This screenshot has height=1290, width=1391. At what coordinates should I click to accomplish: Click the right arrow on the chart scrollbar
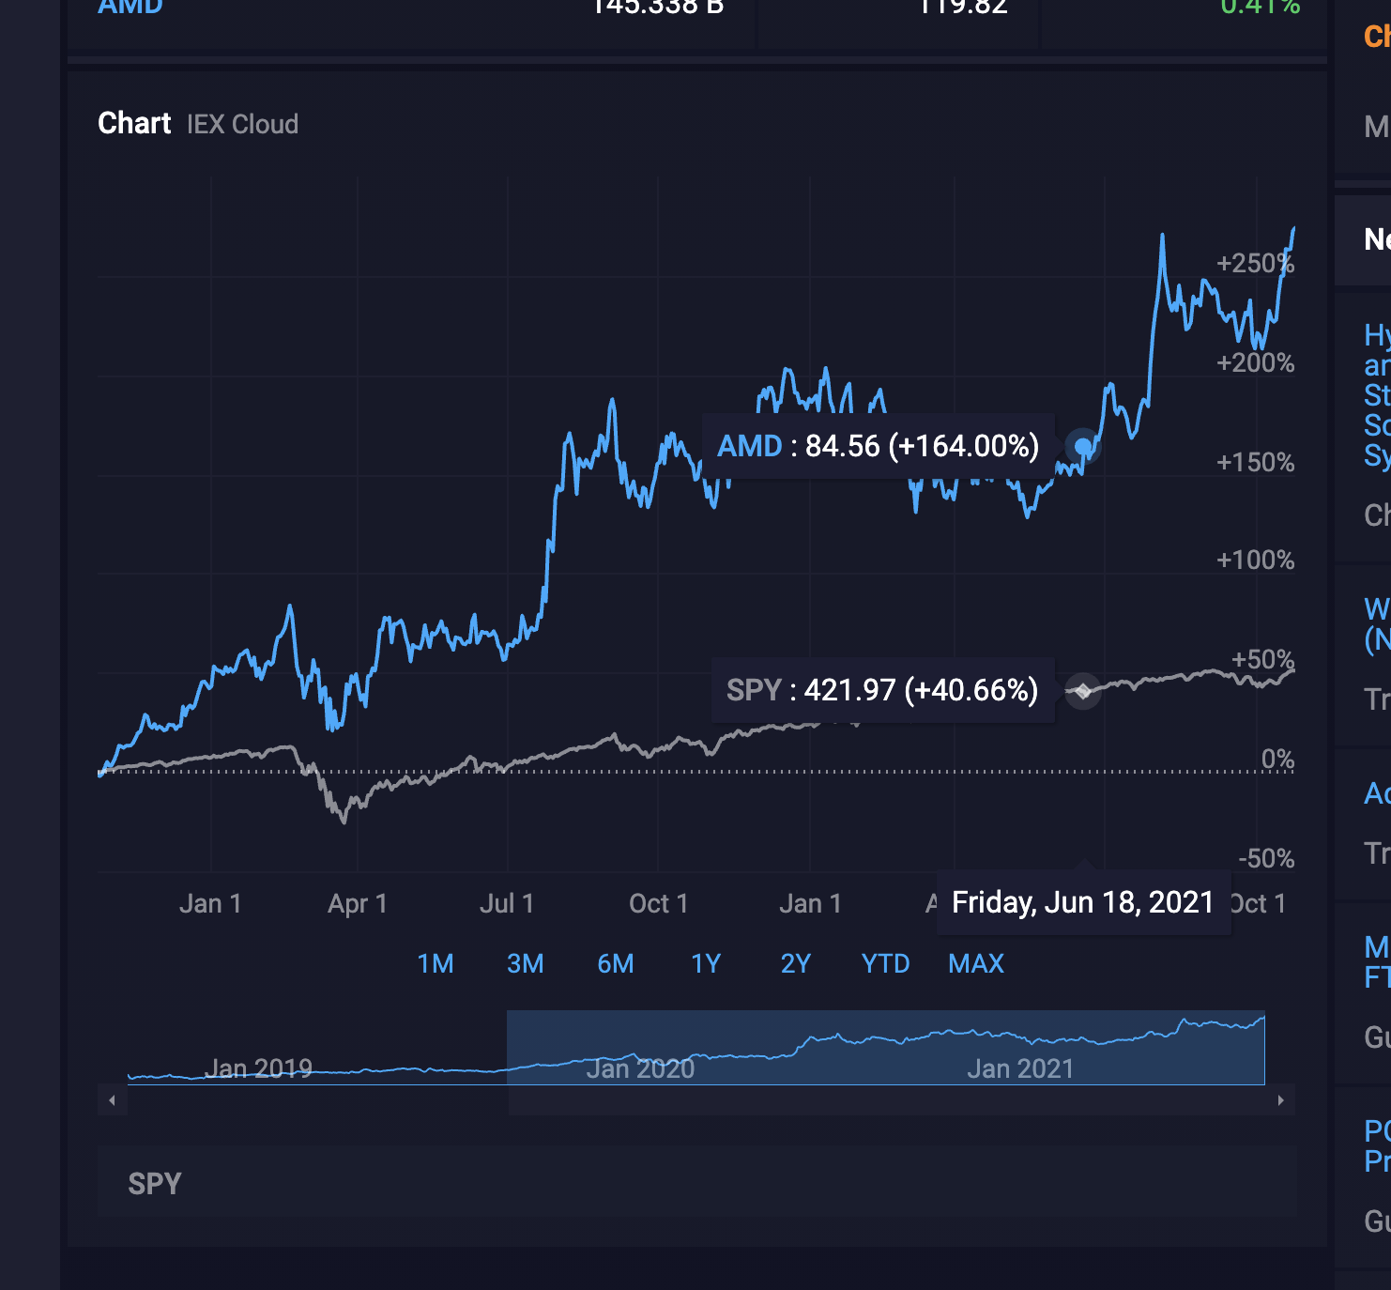[1280, 1099]
